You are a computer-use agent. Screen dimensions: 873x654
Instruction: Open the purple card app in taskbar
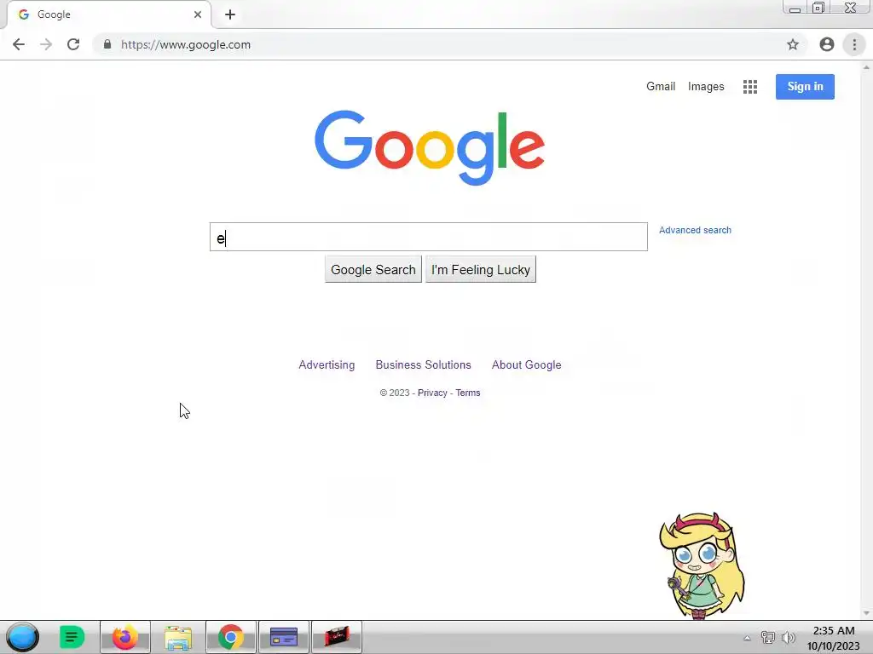click(x=283, y=637)
